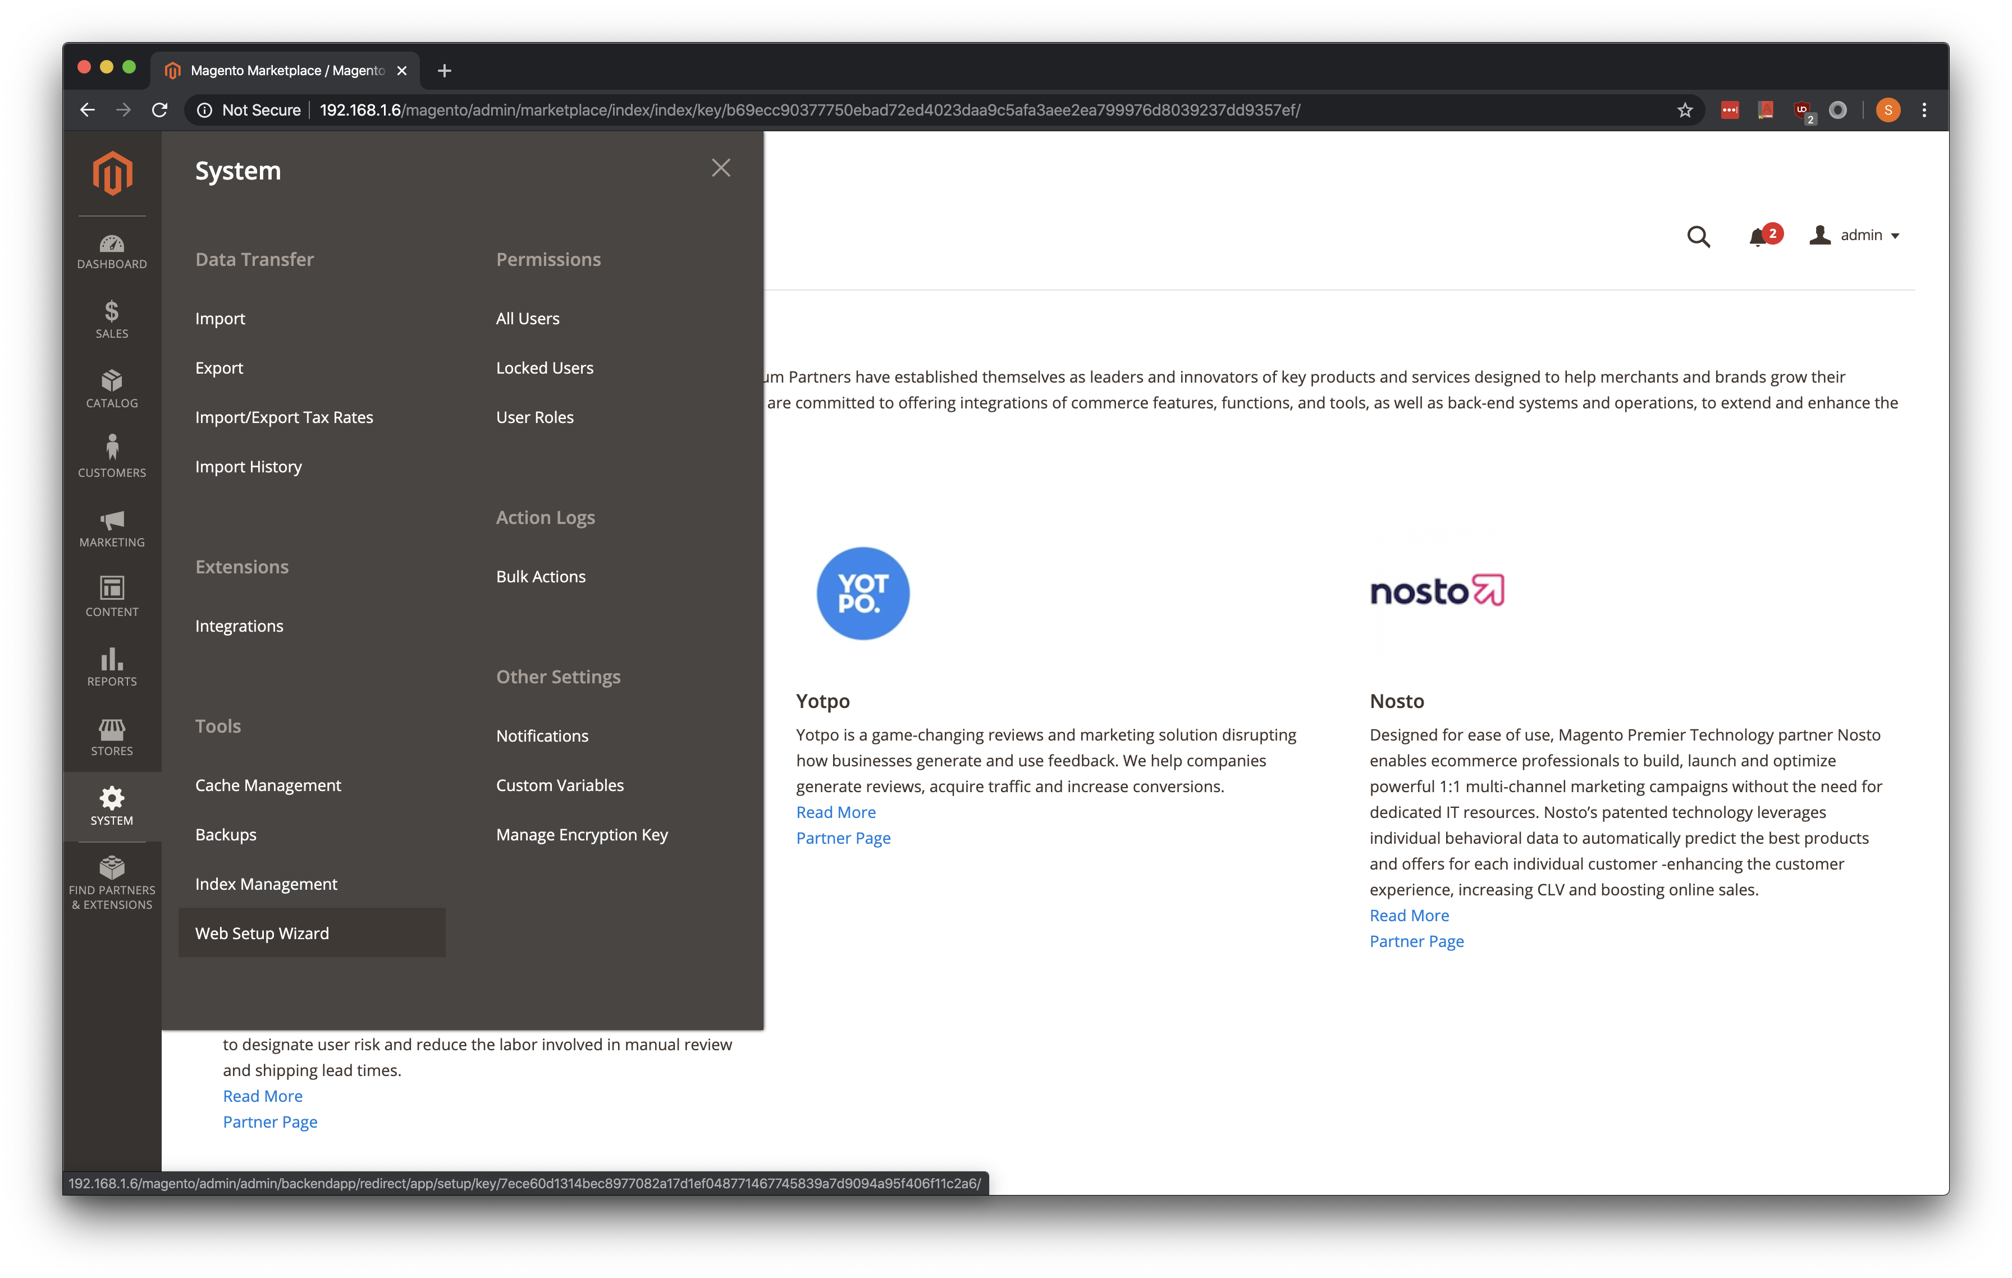Open the Marketing sidebar menu
2012x1278 pixels.
click(112, 529)
